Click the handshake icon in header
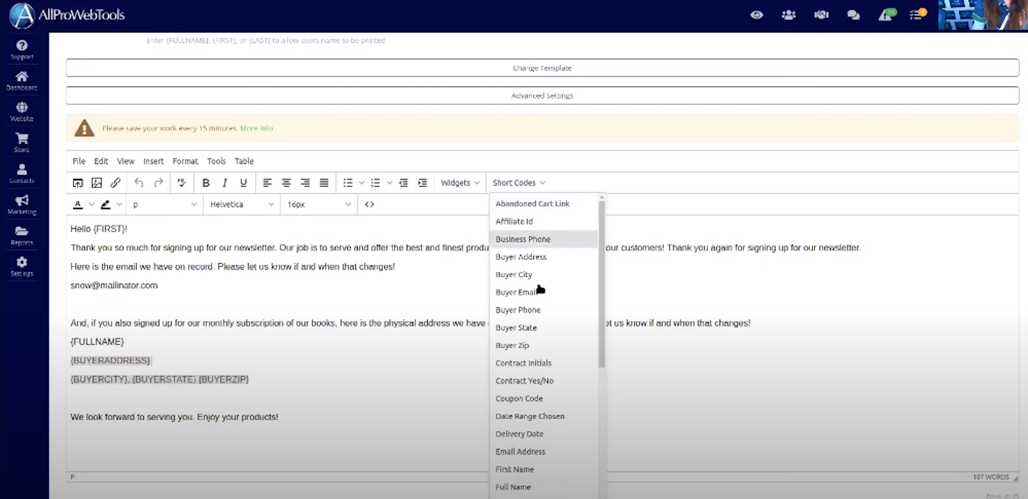Image resolution: width=1028 pixels, height=499 pixels. [x=821, y=15]
